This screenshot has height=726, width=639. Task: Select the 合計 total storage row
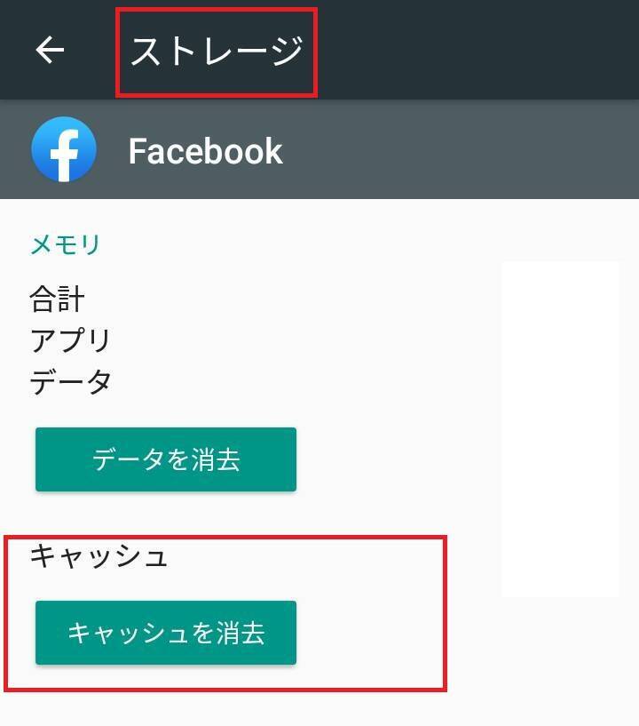click(x=57, y=299)
